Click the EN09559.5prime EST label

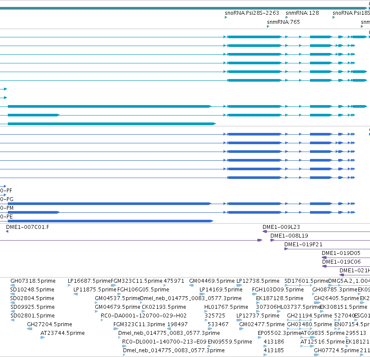[x=230, y=342]
